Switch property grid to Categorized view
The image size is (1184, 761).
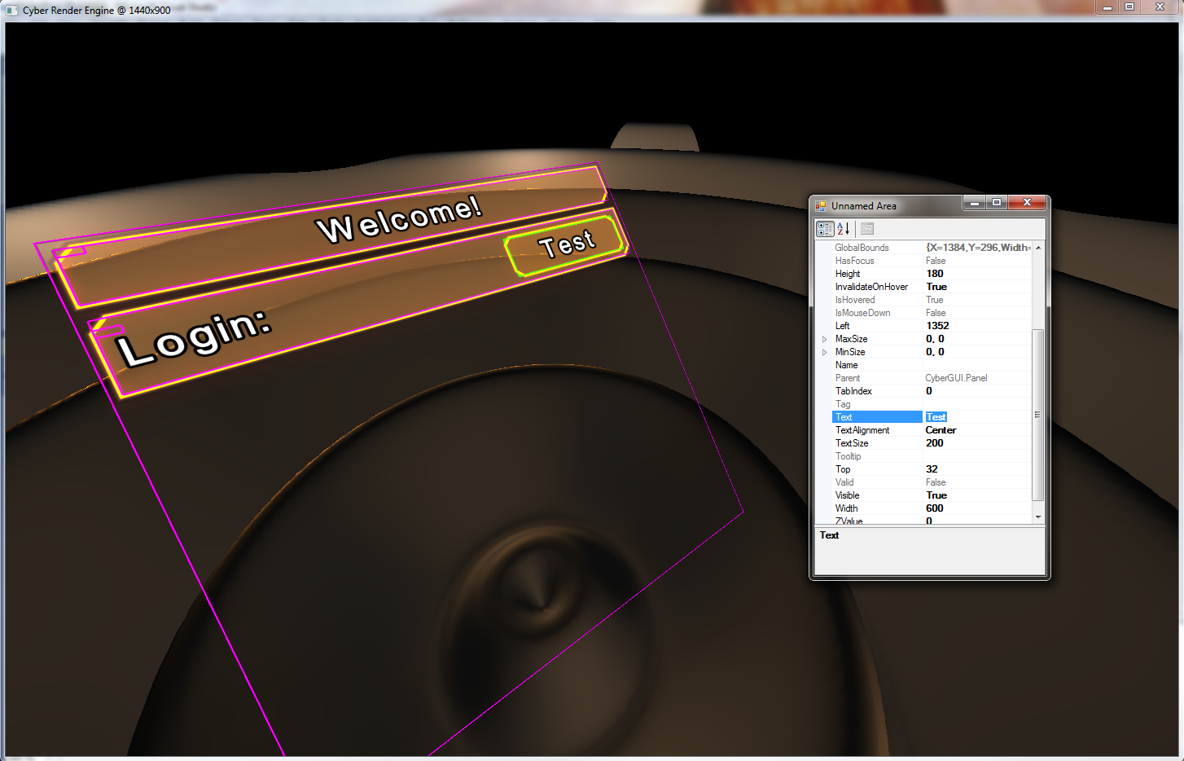tap(825, 229)
